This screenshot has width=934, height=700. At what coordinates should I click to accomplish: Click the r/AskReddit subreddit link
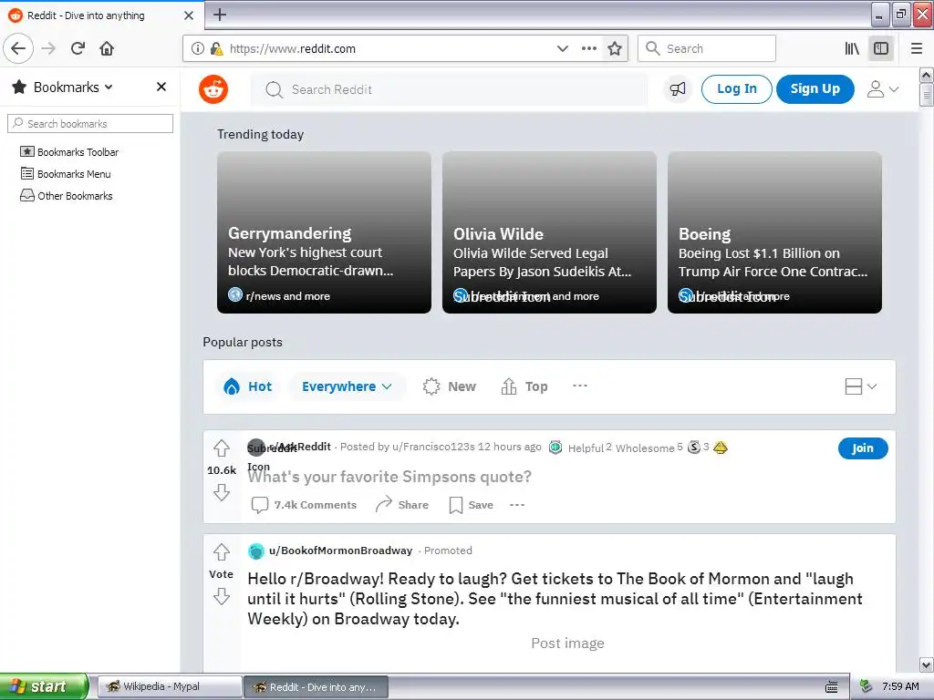point(300,447)
